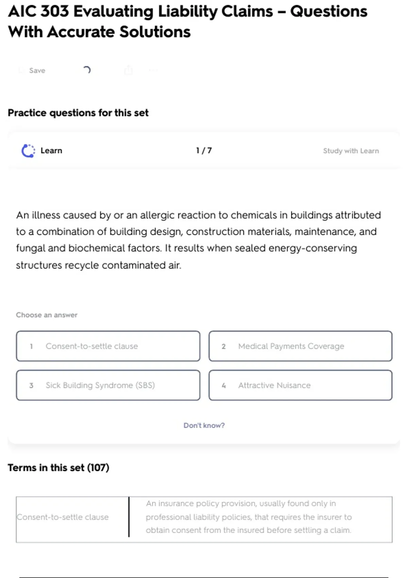Click the Don't know? link
This screenshot has width=408, height=578.
click(x=204, y=425)
